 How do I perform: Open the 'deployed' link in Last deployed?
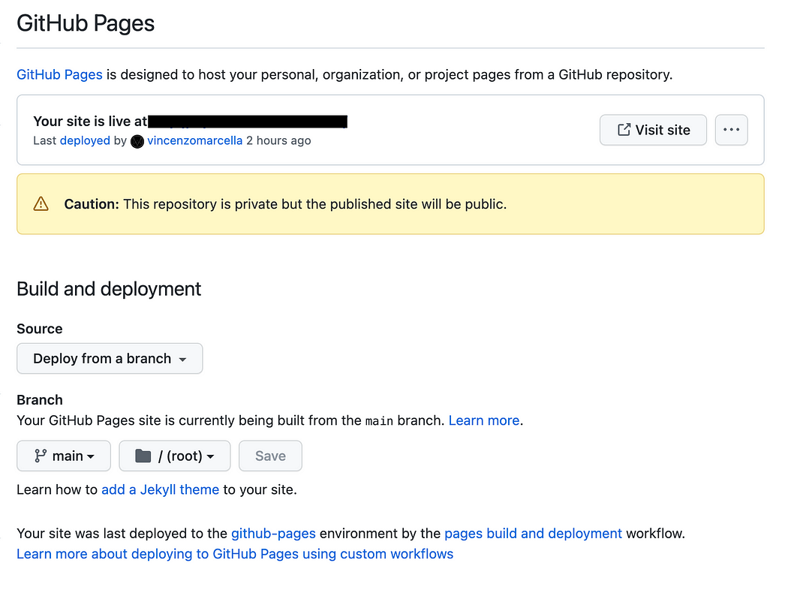tap(84, 140)
